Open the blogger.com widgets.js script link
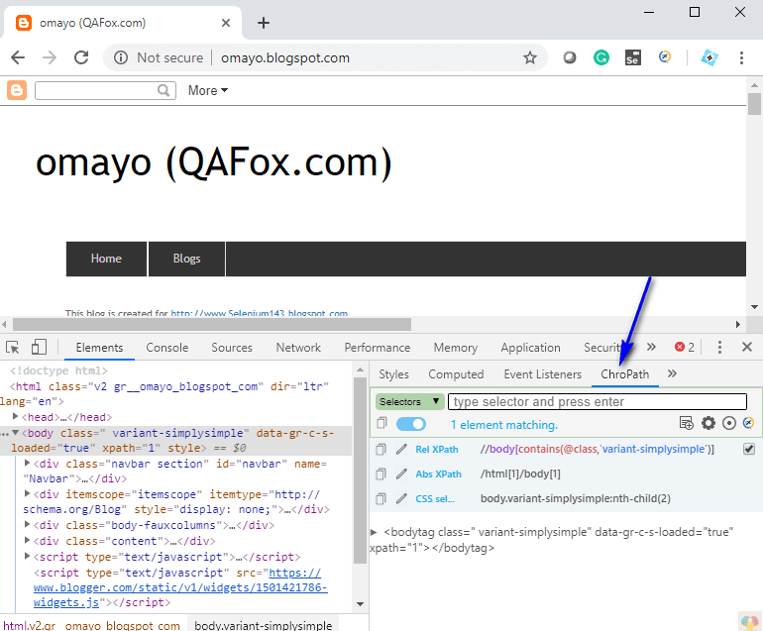763x631 pixels. (180, 587)
